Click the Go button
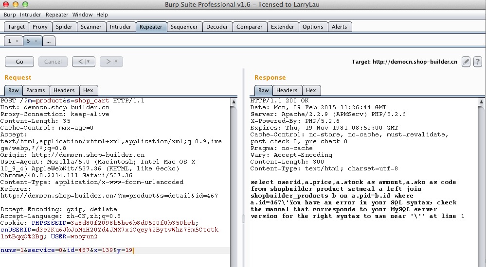 [x=19, y=62]
